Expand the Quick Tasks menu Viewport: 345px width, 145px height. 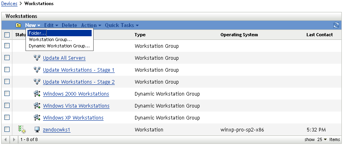(122, 25)
